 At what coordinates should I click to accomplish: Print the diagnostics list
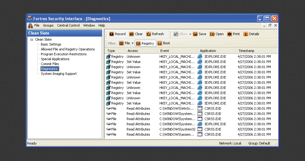tap(233, 34)
